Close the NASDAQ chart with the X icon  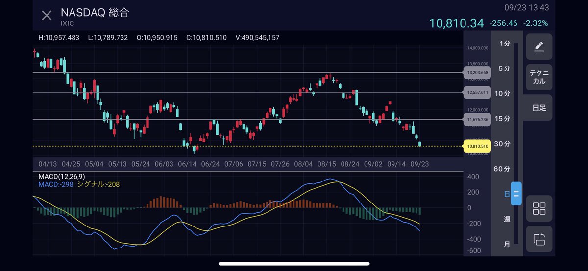(47, 15)
